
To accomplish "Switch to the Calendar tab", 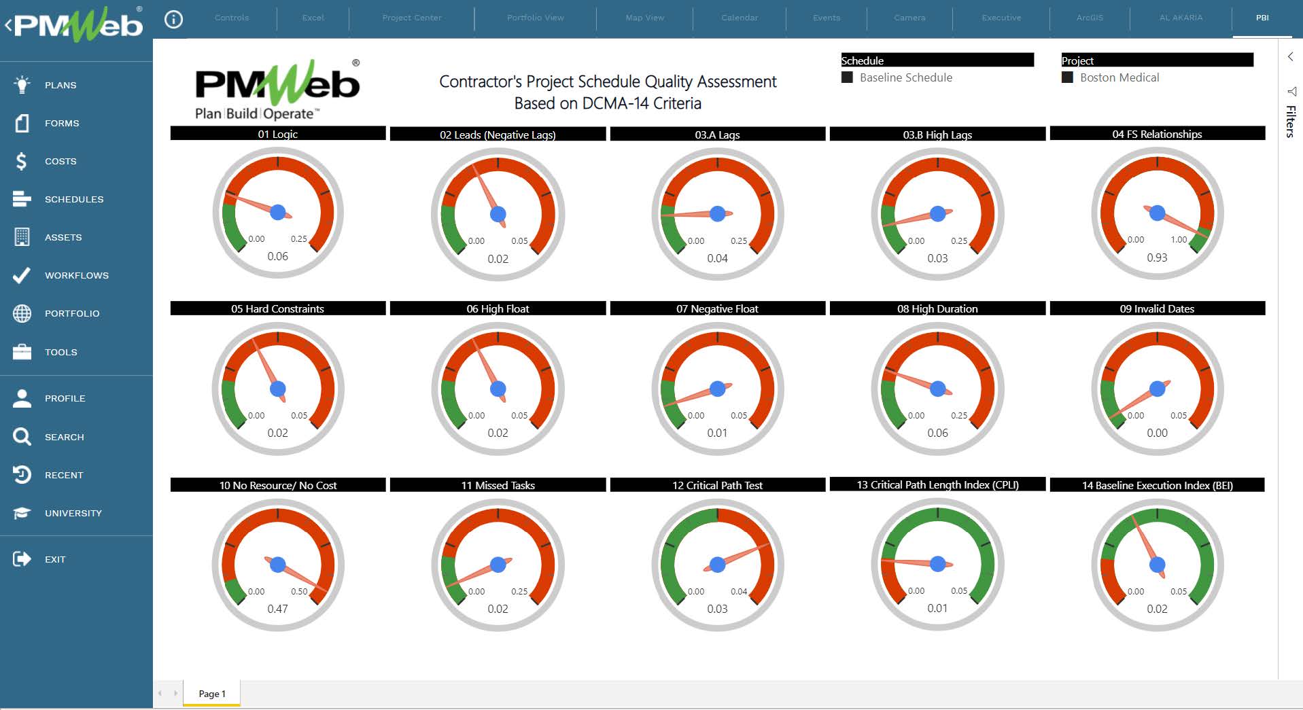I will 740,18.
